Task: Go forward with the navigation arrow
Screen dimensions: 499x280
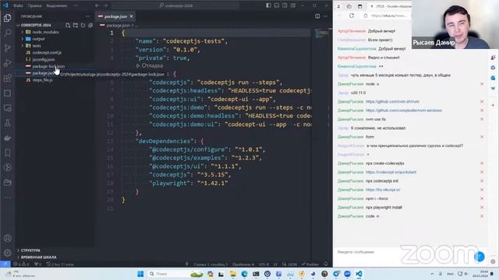Action: tap(105, 5)
